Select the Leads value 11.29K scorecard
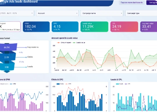 tap(94, 27)
